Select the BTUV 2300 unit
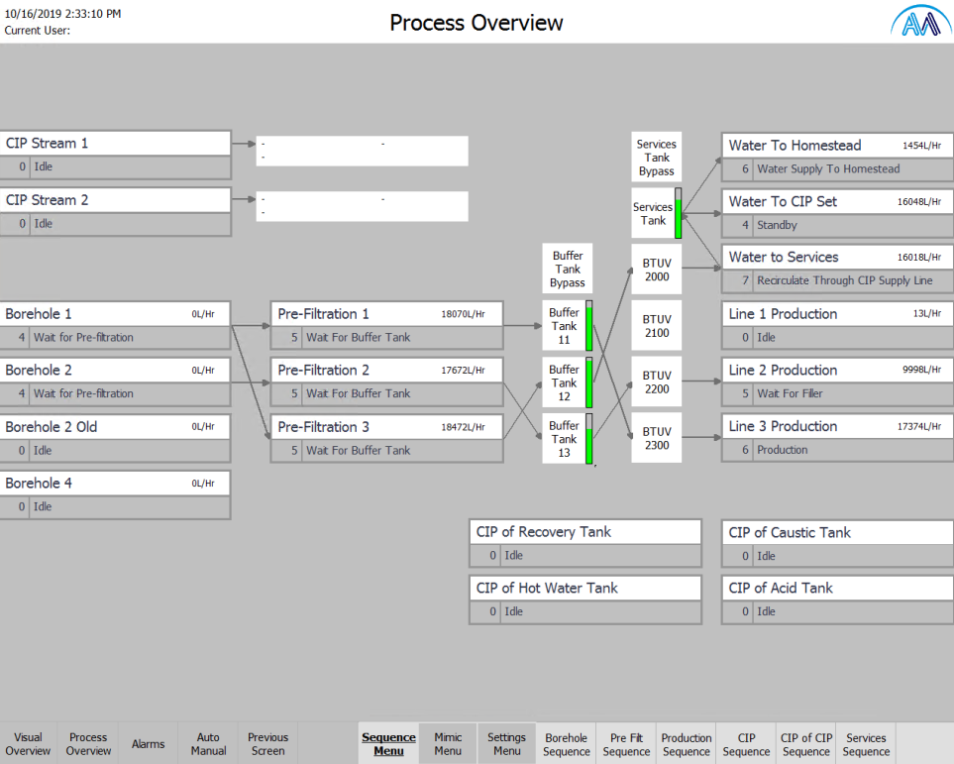 [x=657, y=438]
